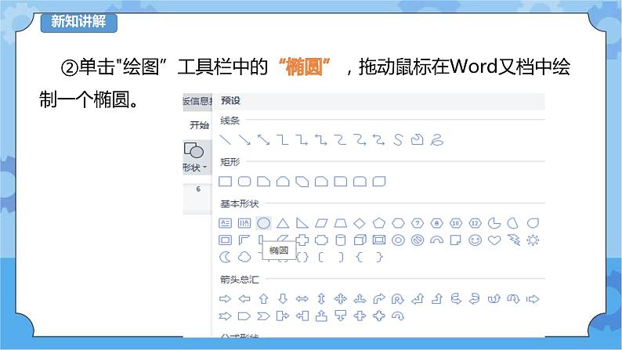Choose the frame shape
The image size is (622, 350).
coord(226,240)
